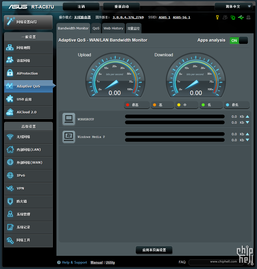Click the WORKGROUP computer device icon
This screenshot has width=257, height=269.
click(x=69, y=119)
